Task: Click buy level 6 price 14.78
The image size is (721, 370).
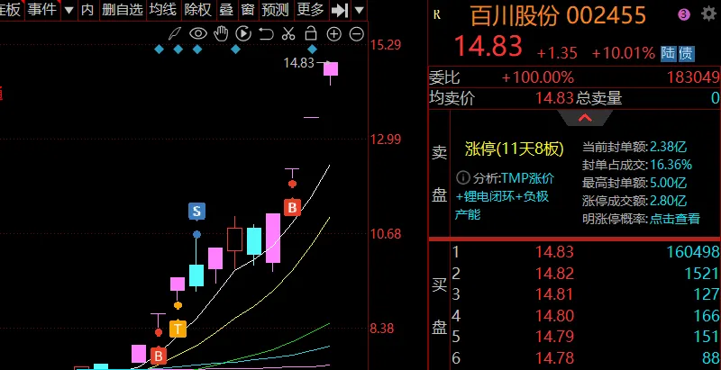Action: point(554,358)
